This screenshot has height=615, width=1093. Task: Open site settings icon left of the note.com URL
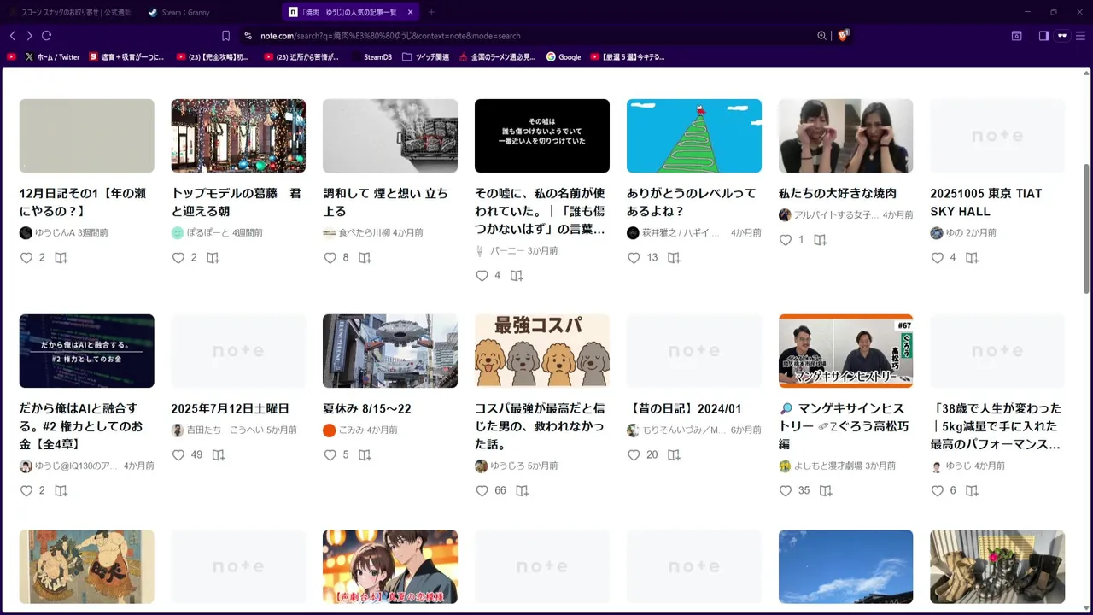(248, 36)
